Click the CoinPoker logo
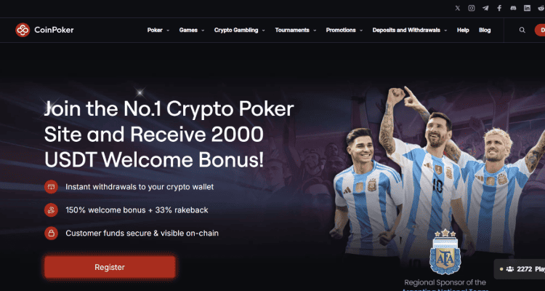Screen dimensions: 545x291 click(44, 30)
